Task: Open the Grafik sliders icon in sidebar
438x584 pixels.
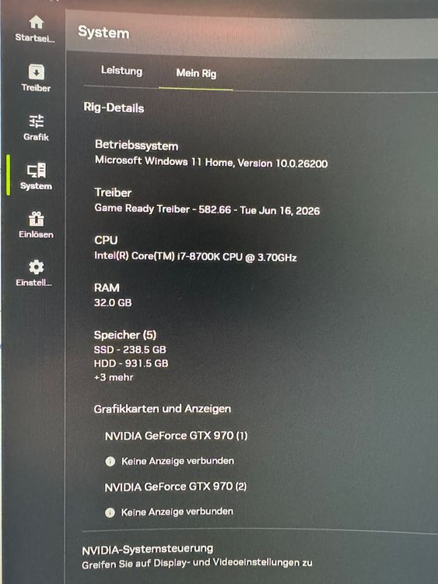Action: point(36,121)
